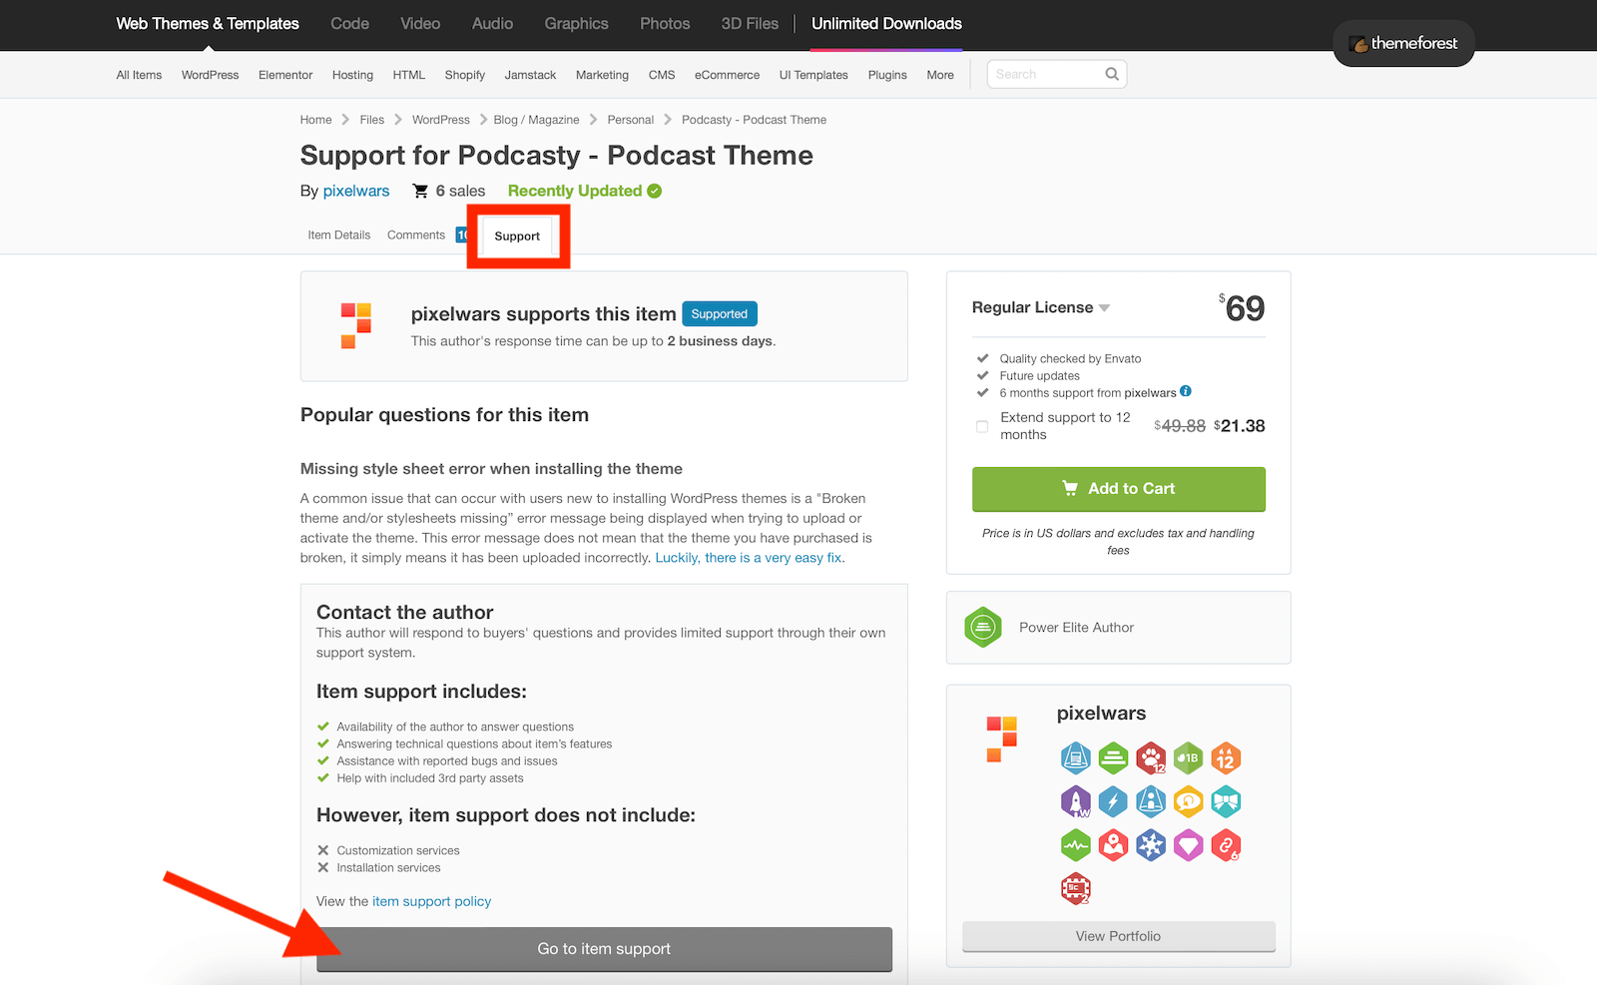Click the orange 12 candles badge

[1226, 758]
